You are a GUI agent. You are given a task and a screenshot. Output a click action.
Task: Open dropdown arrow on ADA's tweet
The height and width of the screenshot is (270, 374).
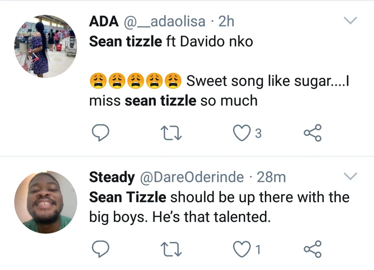(x=351, y=21)
